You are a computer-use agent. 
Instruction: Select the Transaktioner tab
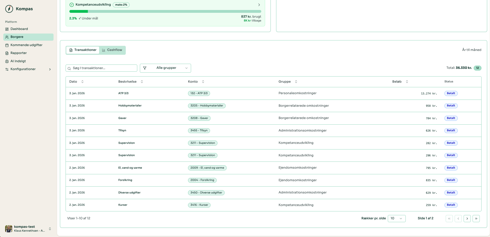tap(83, 50)
